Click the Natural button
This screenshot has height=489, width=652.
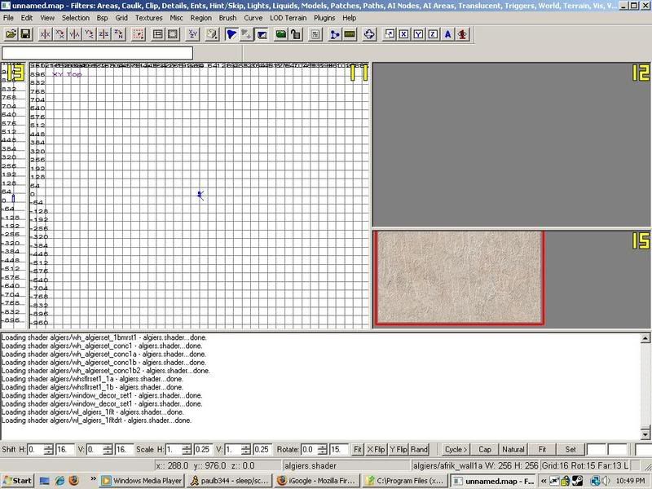[513, 449]
